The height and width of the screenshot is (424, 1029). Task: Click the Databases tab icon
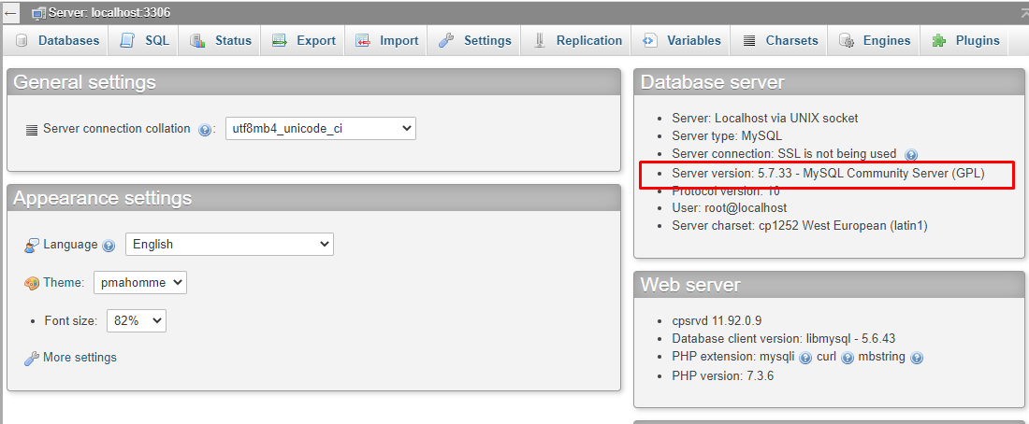pyautogui.click(x=22, y=41)
